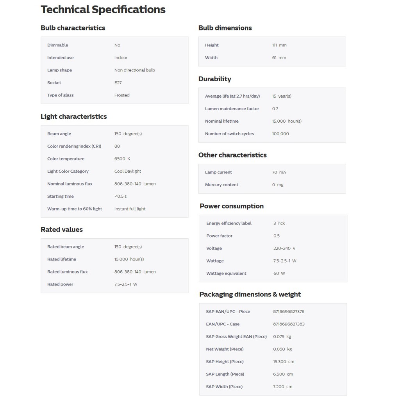Click the Voltage 220-240 V value

[284, 248]
